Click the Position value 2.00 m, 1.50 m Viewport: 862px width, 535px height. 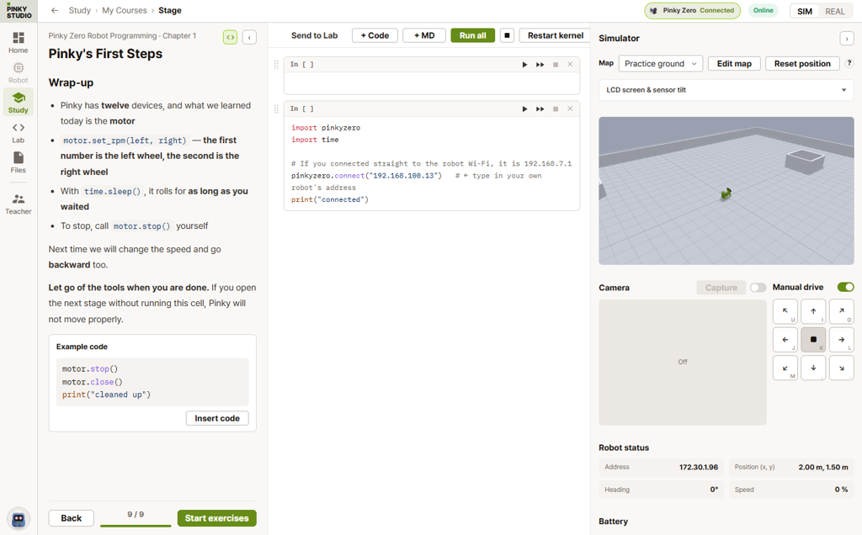point(823,468)
